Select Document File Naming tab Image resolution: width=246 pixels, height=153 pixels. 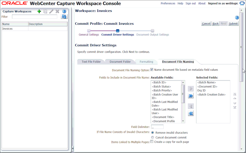(x=178, y=62)
